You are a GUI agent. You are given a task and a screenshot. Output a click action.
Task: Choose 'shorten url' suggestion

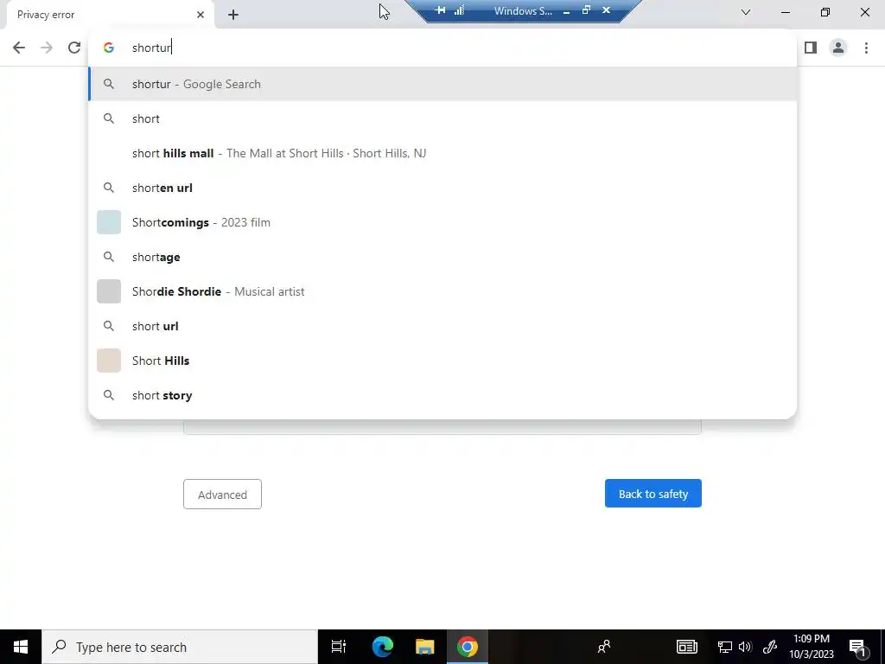[442, 188]
